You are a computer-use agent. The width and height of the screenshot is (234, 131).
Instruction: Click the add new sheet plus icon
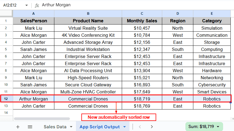point(18,127)
